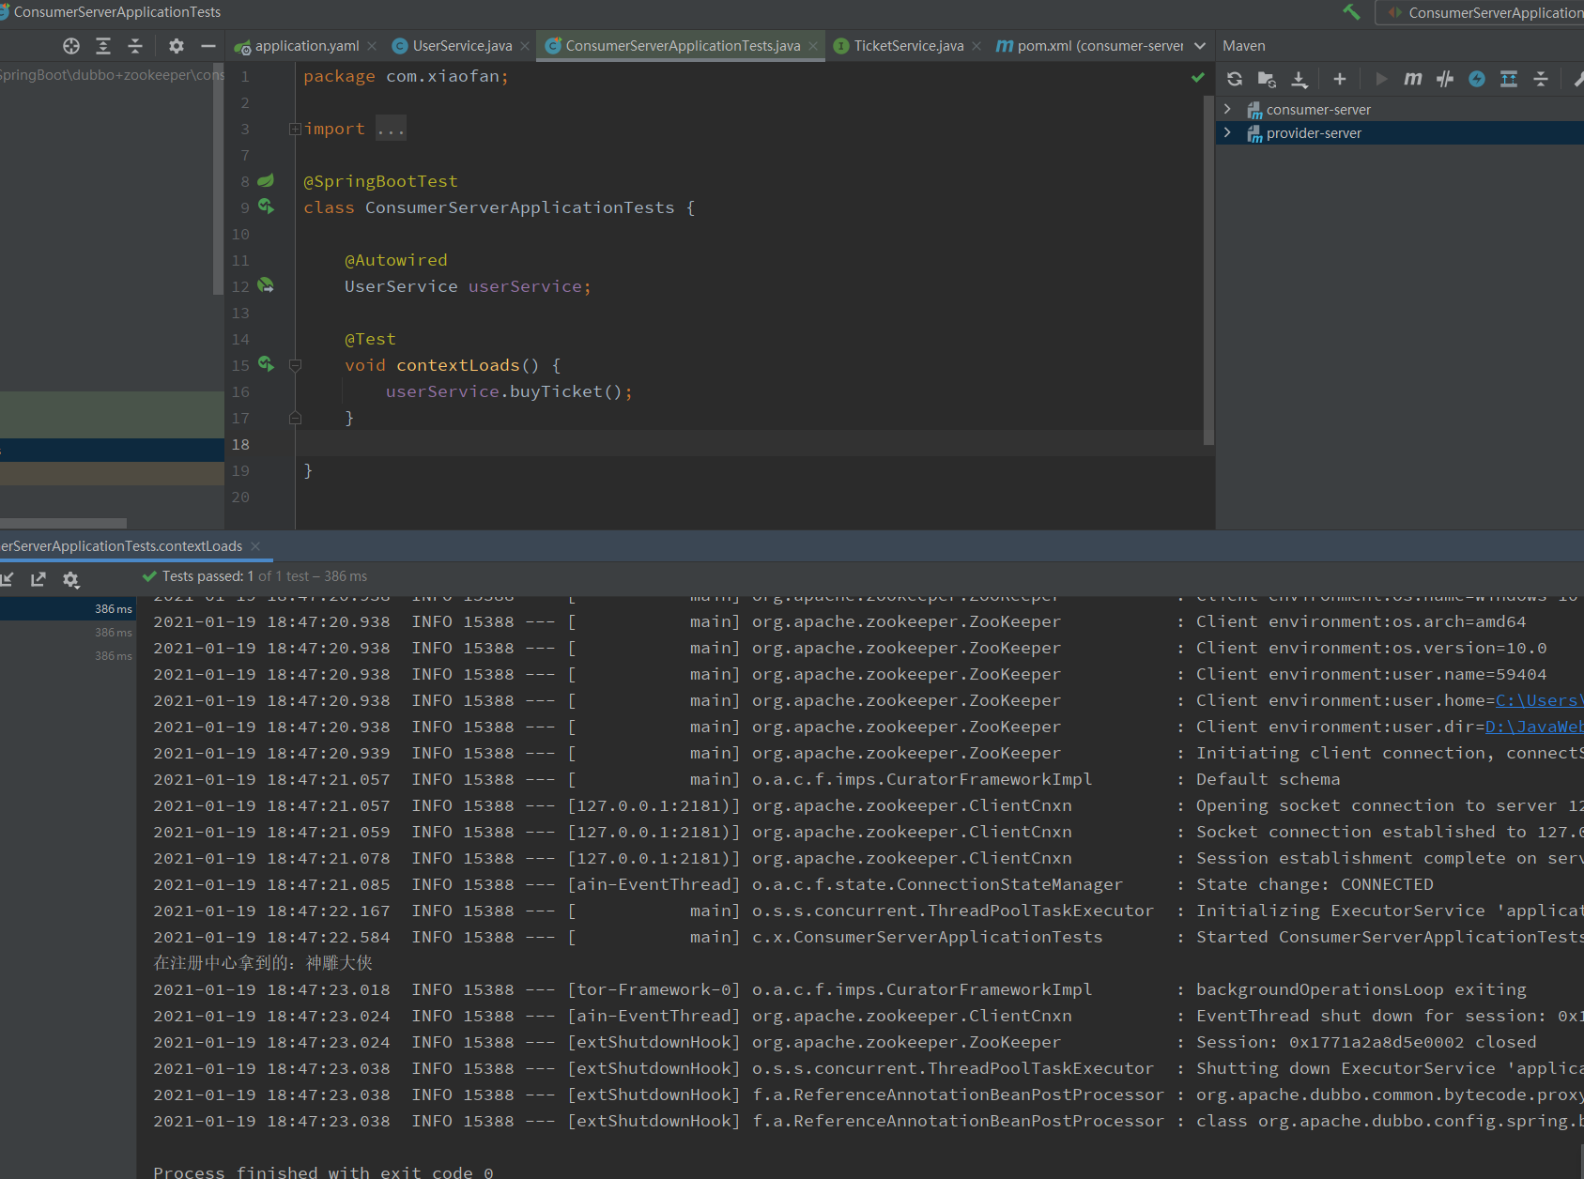
Task: Expand the folded import block
Action: coord(295,129)
